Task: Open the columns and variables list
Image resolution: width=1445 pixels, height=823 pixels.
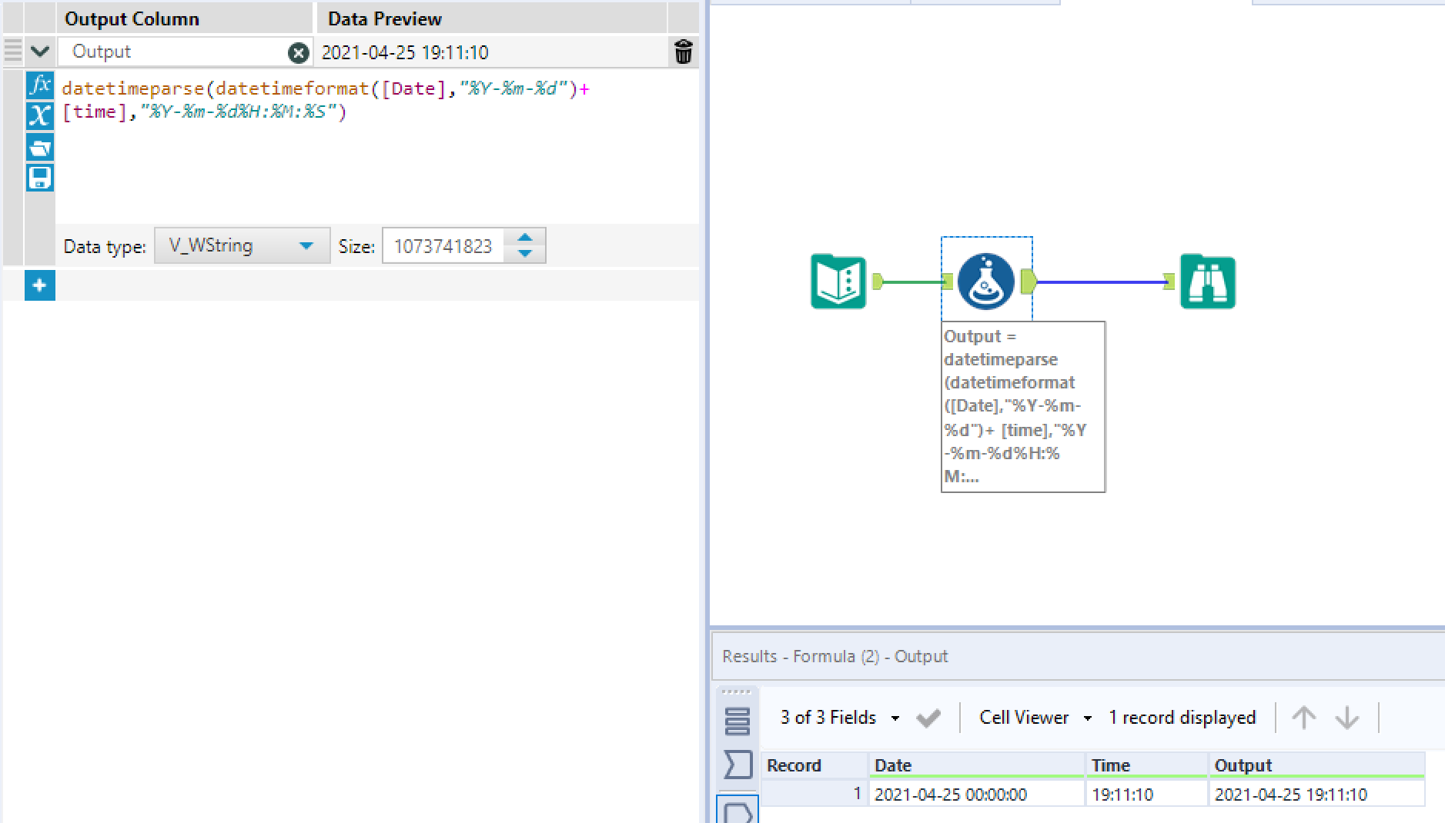Action: click(x=39, y=117)
